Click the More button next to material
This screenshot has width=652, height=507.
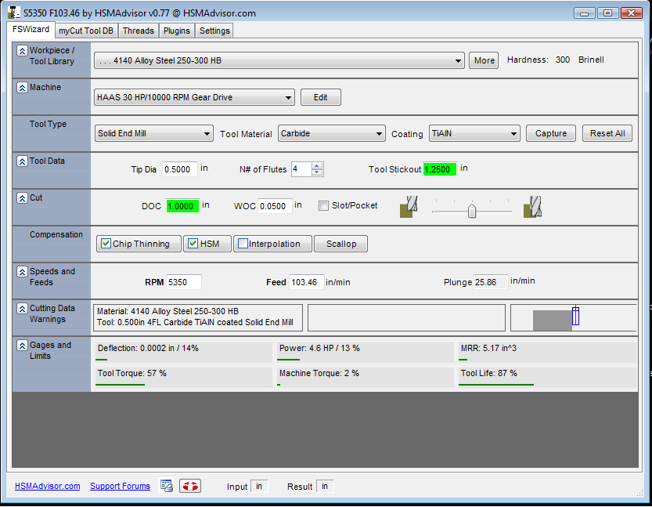coord(484,61)
